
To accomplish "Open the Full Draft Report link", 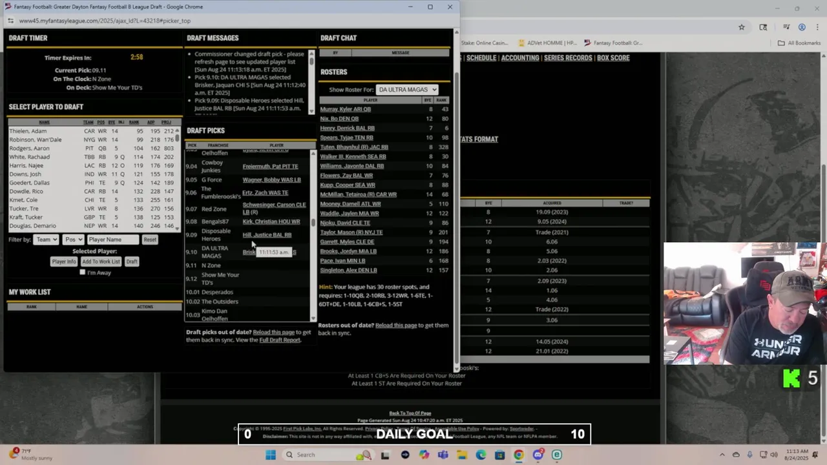I will pyautogui.click(x=280, y=340).
